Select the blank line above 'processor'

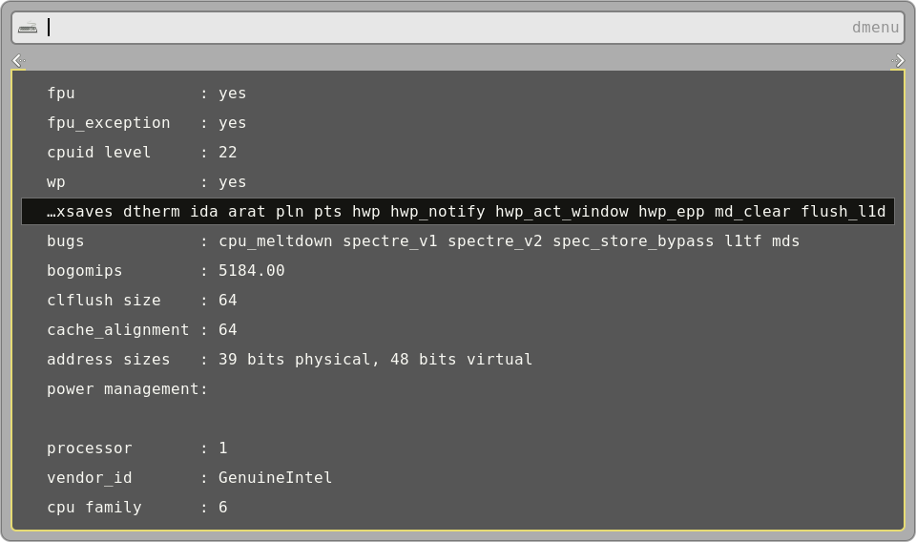[x=458, y=419]
